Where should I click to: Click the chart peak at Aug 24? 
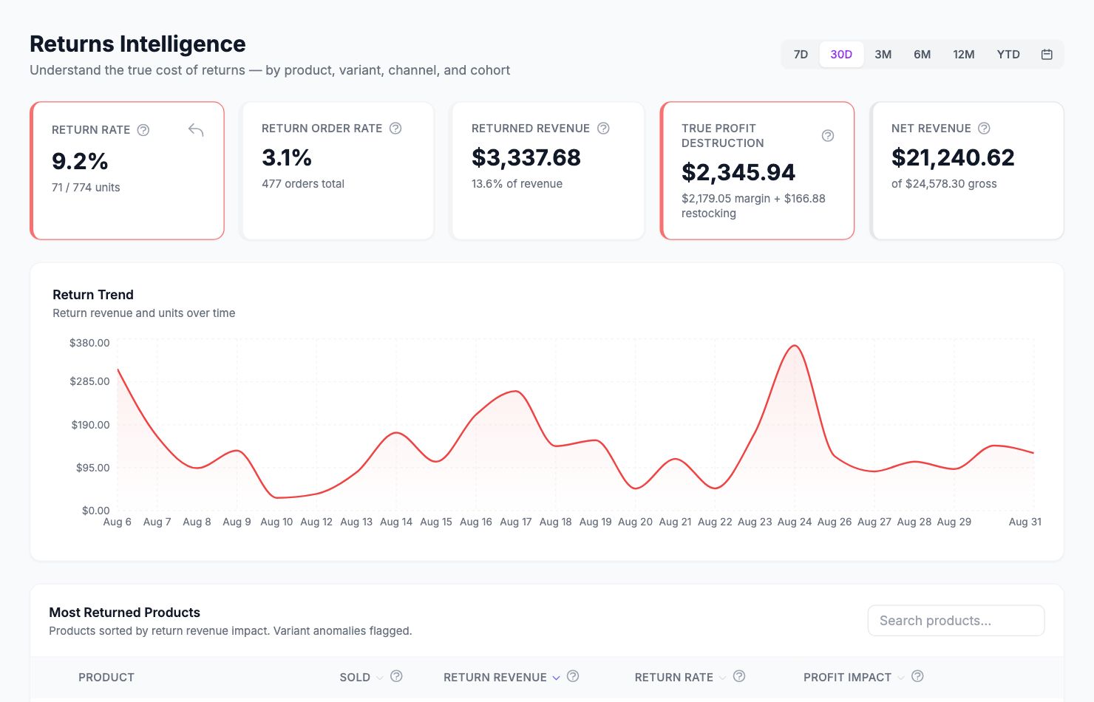tap(795, 346)
